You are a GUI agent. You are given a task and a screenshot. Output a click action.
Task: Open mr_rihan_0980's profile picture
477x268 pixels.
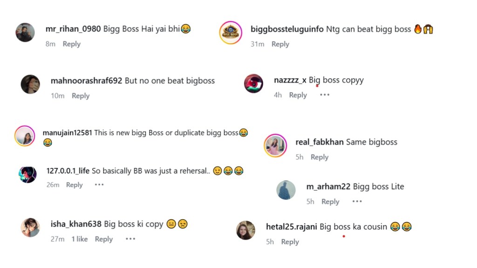[25, 33]
